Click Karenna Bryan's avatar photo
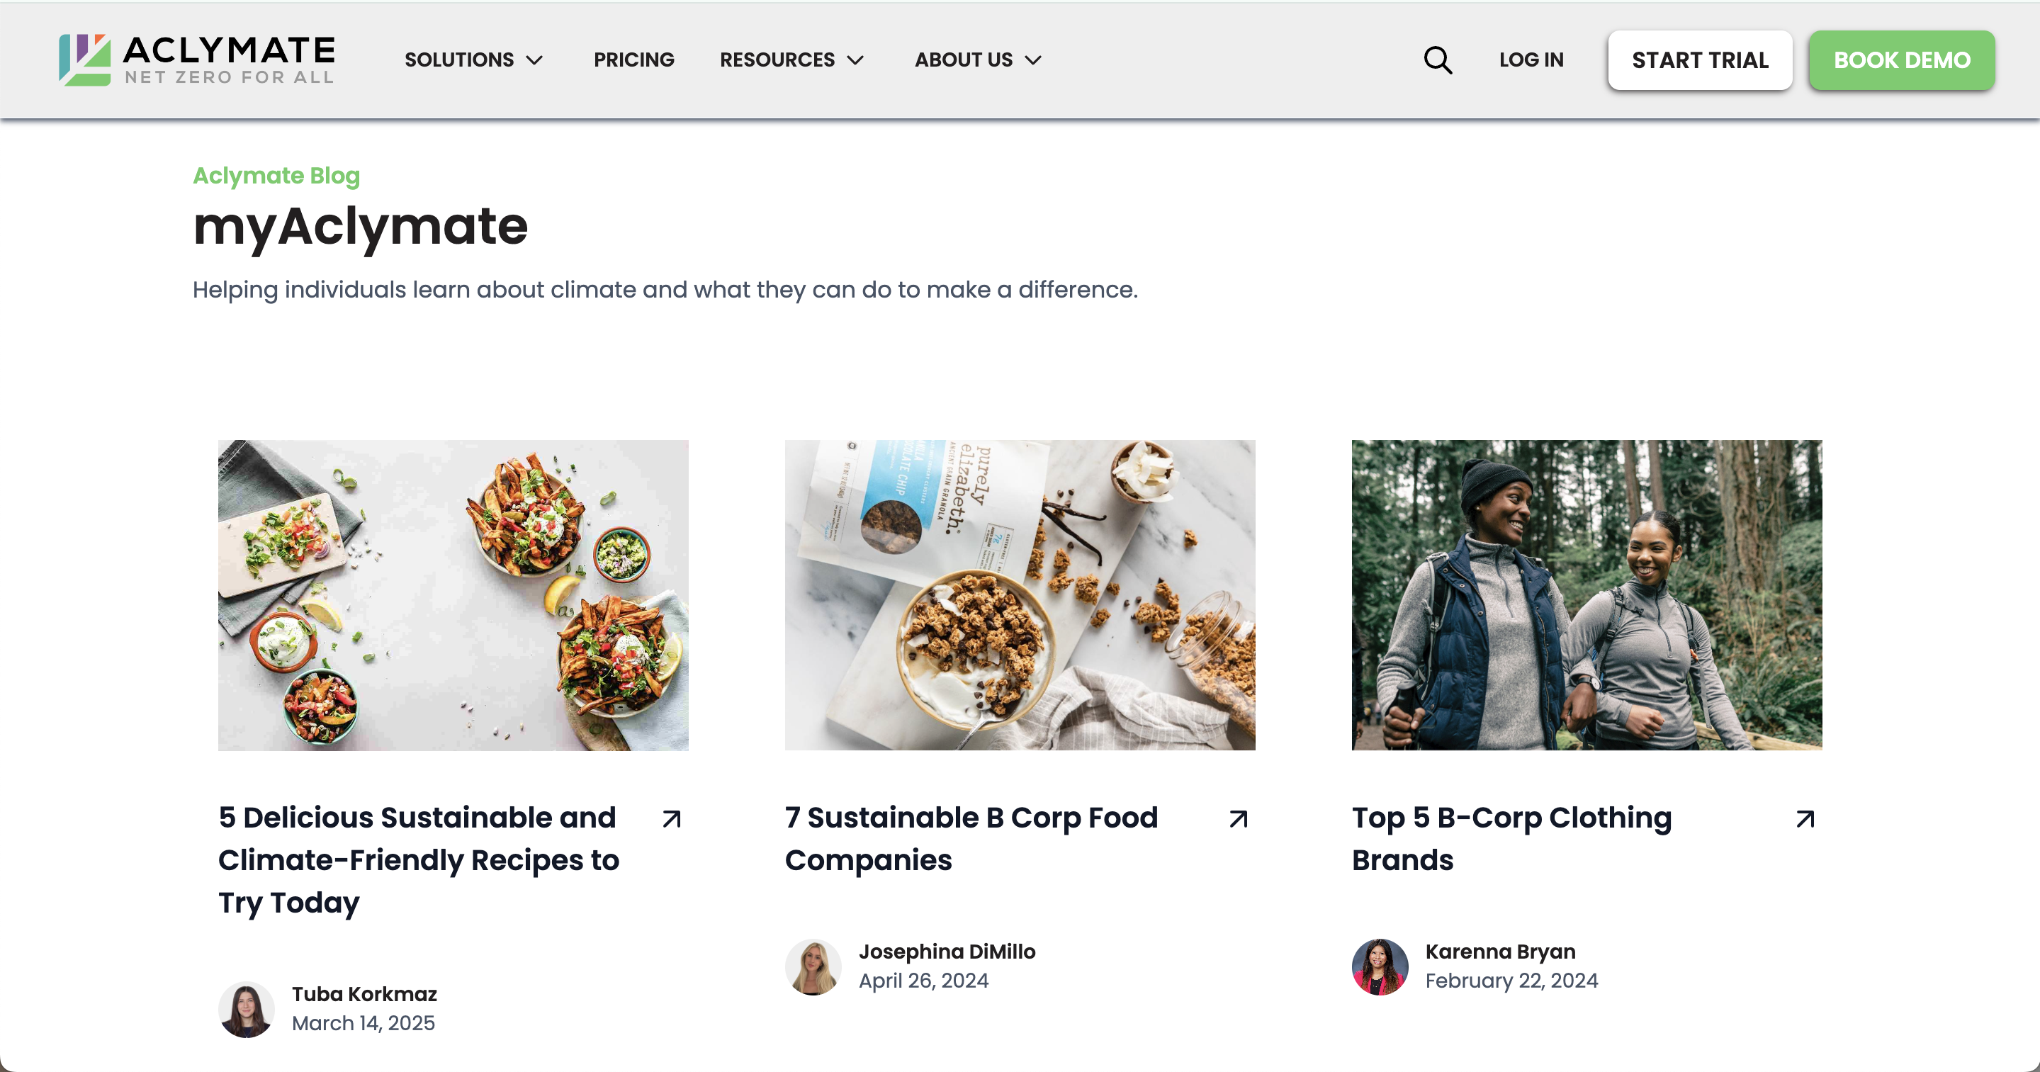 (1379, 966)
